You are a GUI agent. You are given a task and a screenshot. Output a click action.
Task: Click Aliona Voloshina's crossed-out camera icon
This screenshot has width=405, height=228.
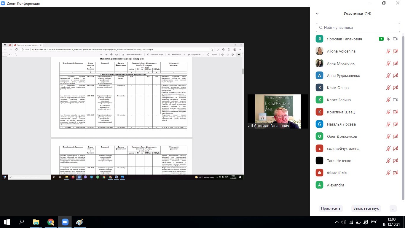click(x=396, y=51)
